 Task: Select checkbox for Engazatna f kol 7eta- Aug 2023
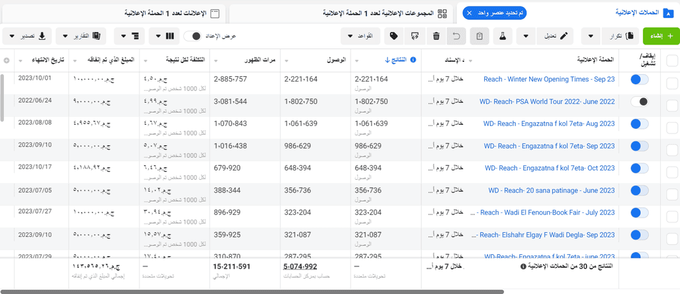(x=672, y=128)
